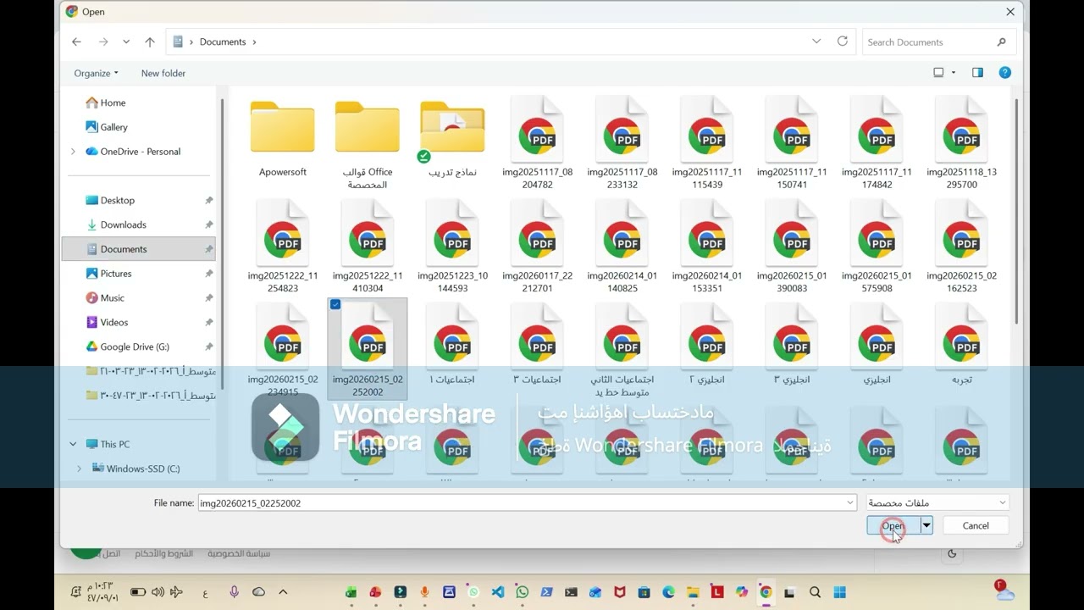Select the PDF اجتماعيات الثاني متوسط خط يد
Image resolution: width=1084 pixels, height=610 pixels.
(x=622, y=350)
